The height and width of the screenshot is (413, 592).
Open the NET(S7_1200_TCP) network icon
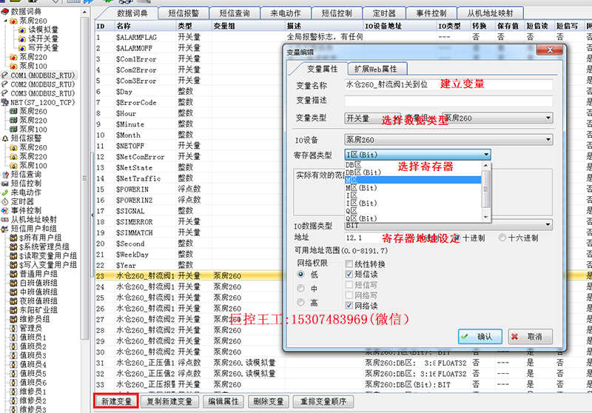coord(5,102)
